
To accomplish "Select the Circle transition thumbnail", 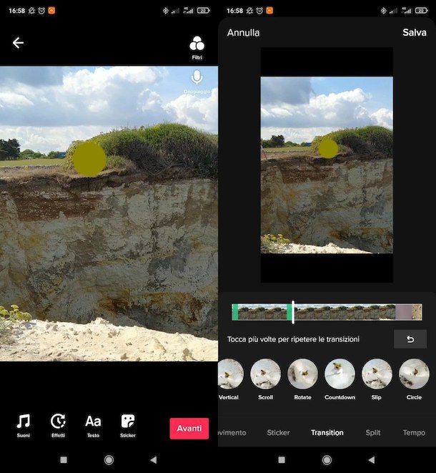I will coord(414,374).
